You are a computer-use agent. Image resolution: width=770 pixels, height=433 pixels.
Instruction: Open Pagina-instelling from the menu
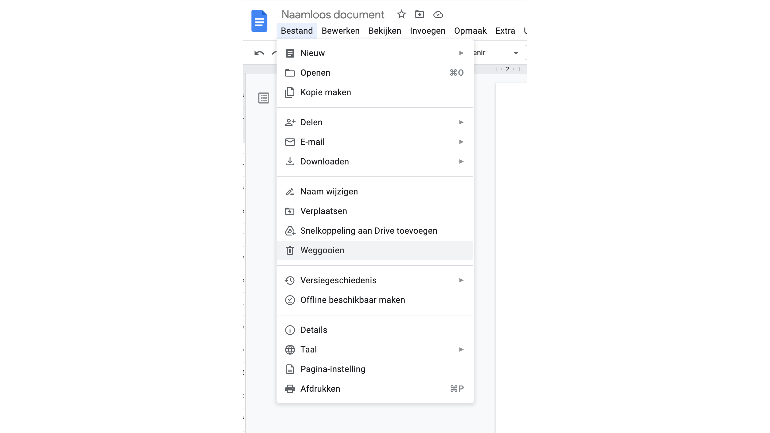pos(333,369)
